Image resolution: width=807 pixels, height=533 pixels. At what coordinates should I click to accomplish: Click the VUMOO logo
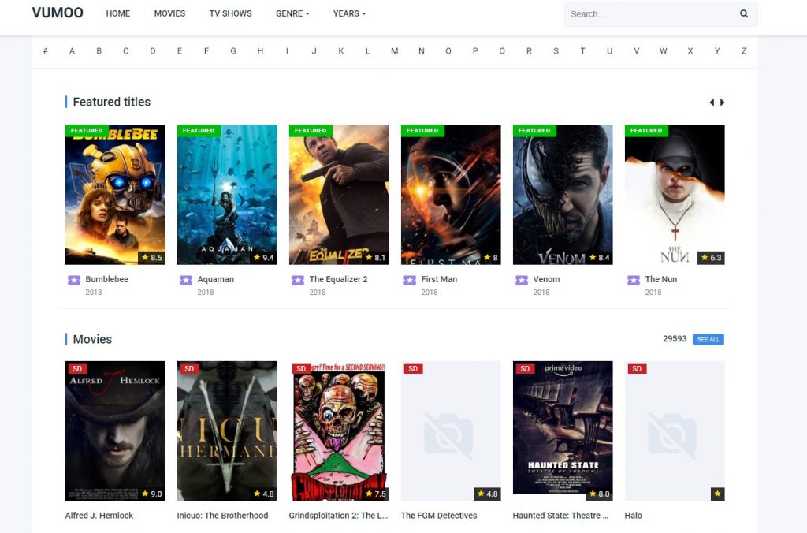pyautogui.click(x=58, y=13)
